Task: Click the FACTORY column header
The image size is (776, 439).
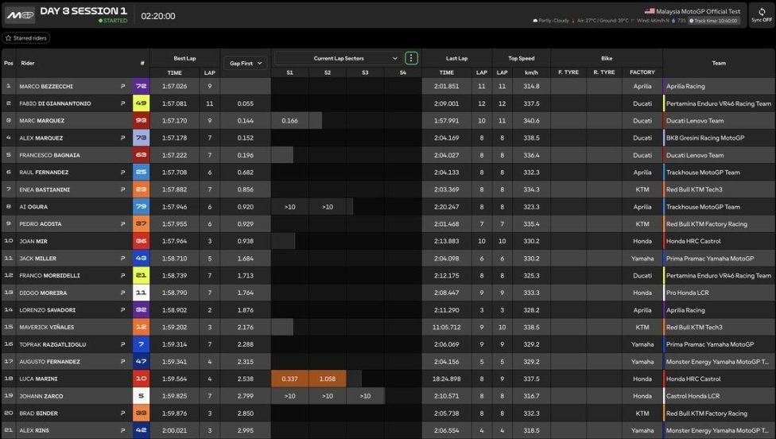Action: 642,72
